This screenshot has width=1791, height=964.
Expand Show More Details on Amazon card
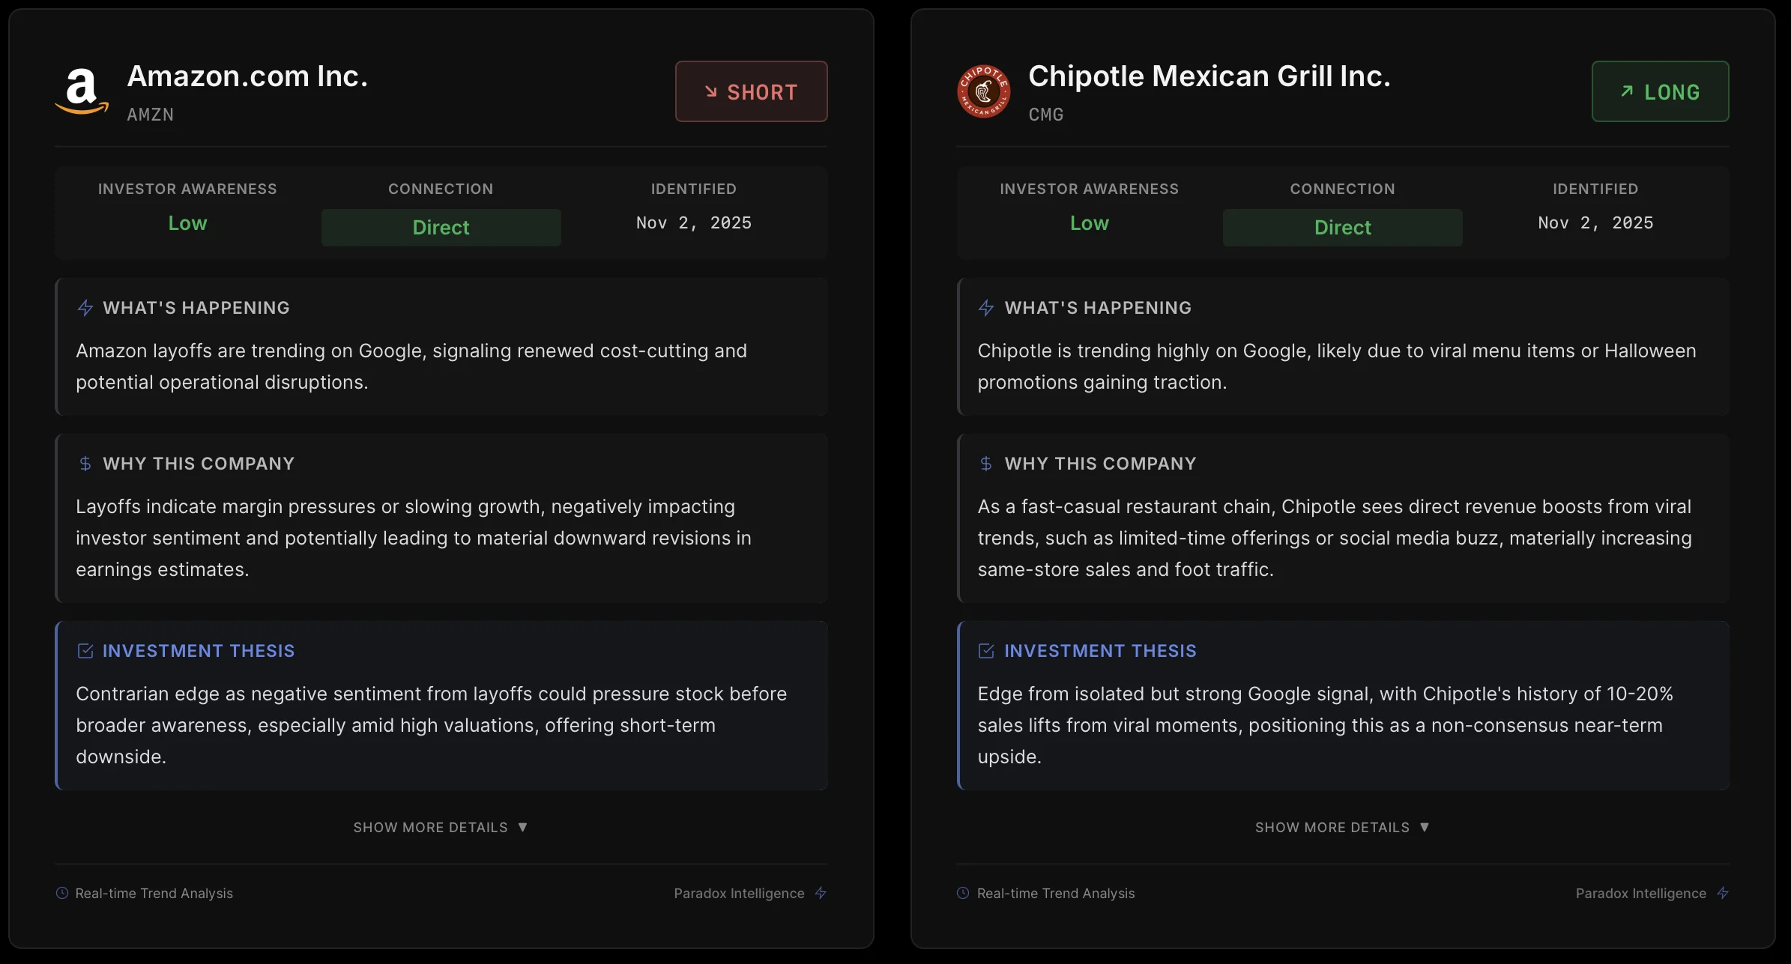click(441, 827)
